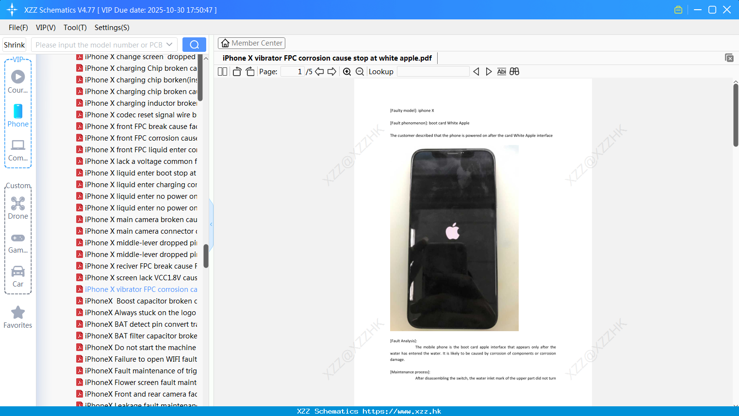Toggle whole-word match Abi icon
This screenshot has width=739, height=416.
tap(501, 72)
